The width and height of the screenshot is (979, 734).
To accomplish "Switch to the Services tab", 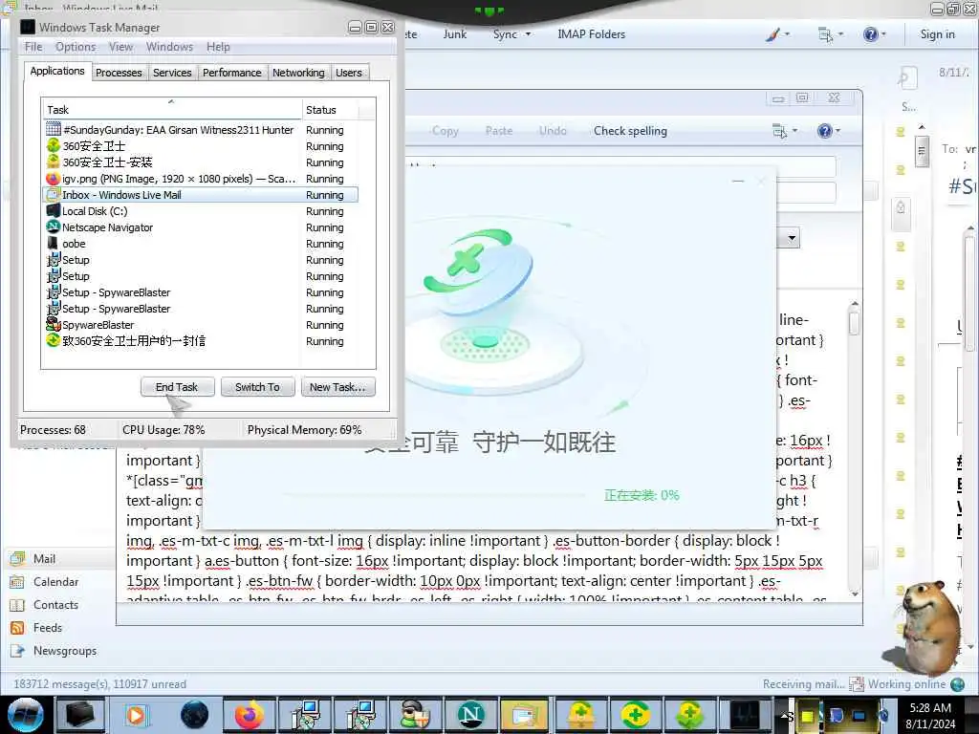I will tap(172, 73).
